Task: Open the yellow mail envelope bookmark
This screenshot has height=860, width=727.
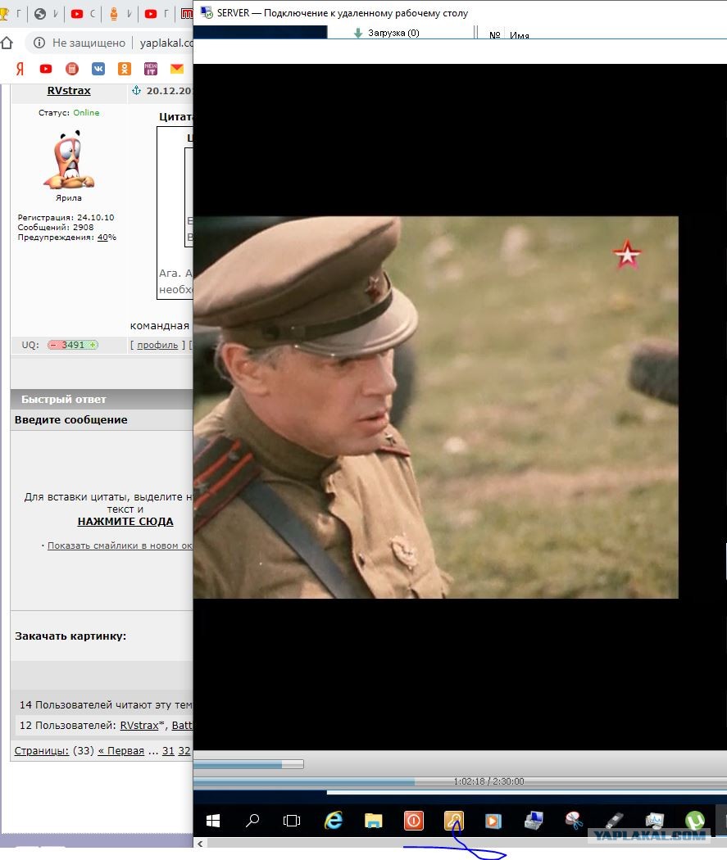Action: point(177,69)
